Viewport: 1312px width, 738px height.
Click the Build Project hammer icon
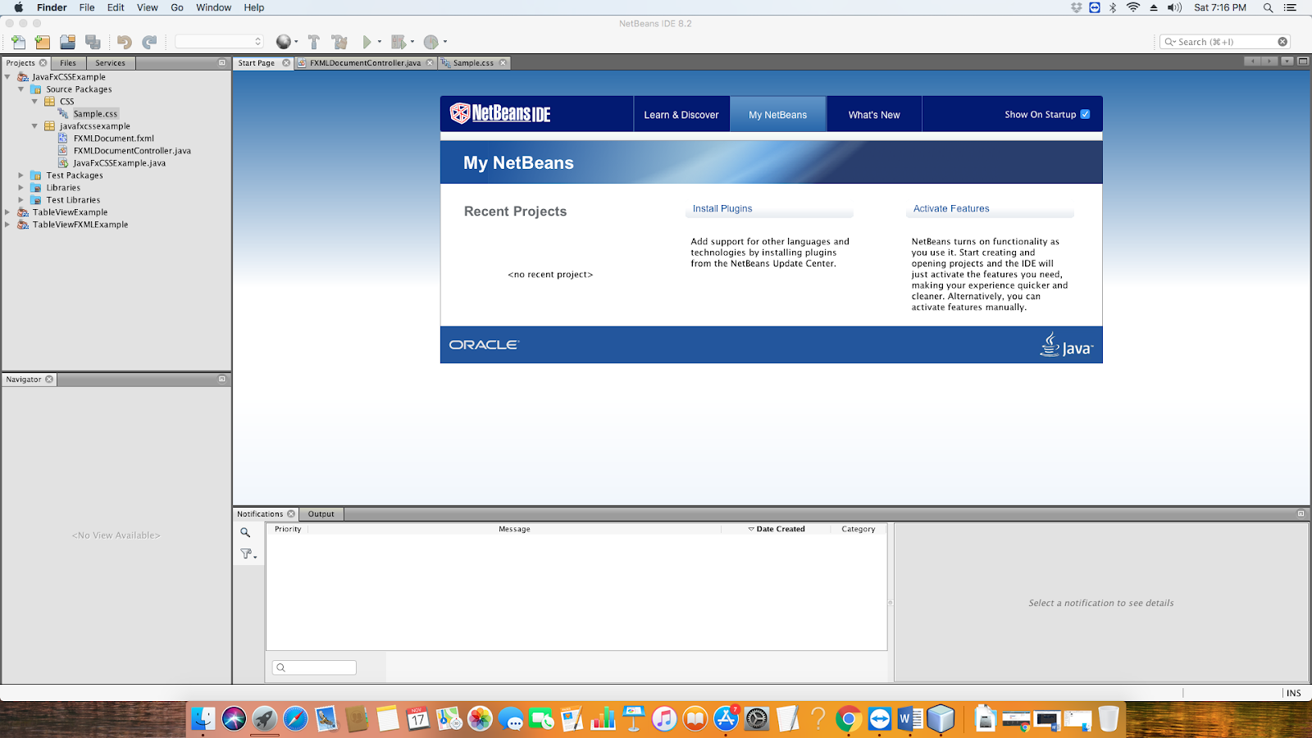coord(313,42)
